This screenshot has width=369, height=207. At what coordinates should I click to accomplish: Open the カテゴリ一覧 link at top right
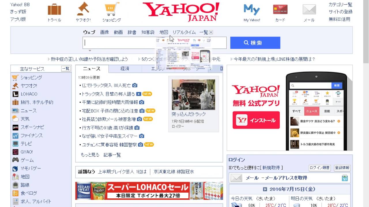340,5
